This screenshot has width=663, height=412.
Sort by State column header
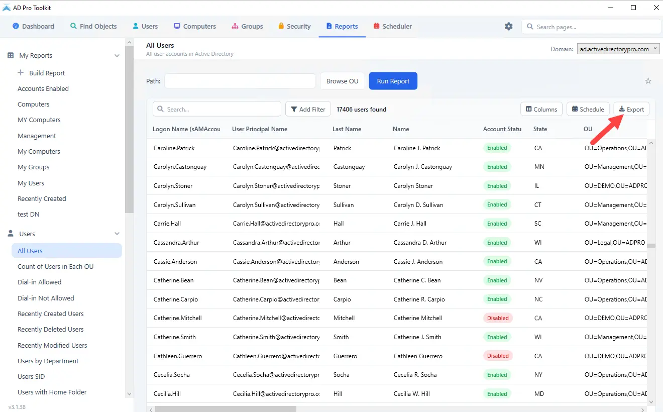[540, 129]
